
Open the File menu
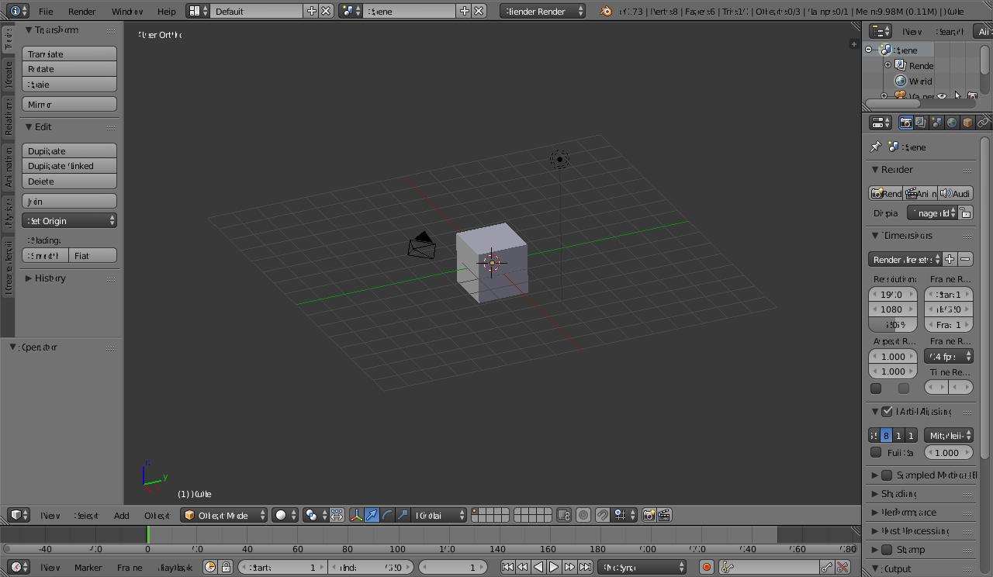(x=46, y=12)
